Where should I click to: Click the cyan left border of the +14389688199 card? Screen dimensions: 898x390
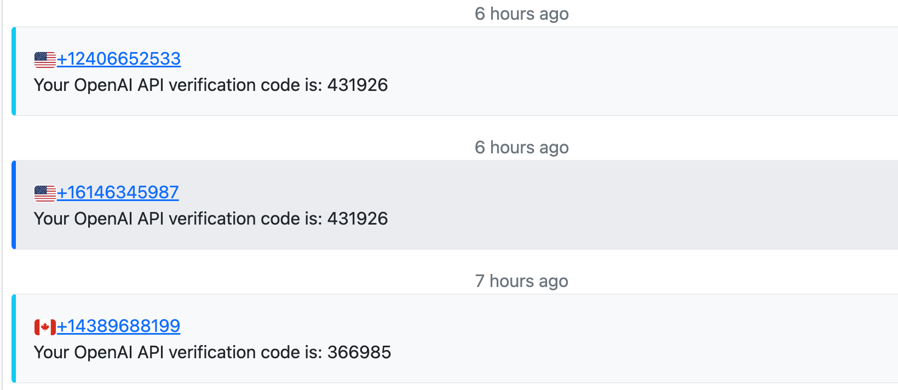[x=14, y=339]
